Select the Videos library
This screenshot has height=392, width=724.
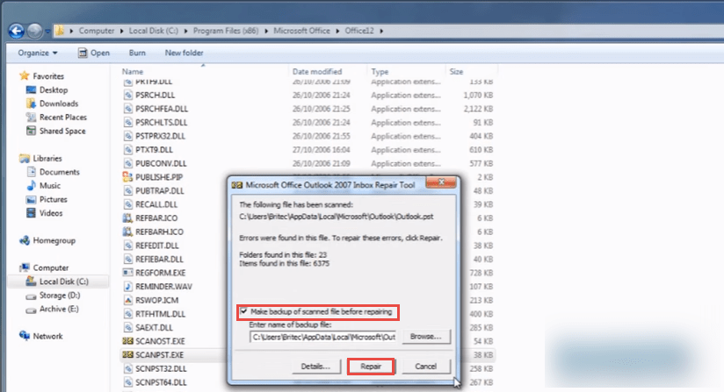click(x=51, y=213)
